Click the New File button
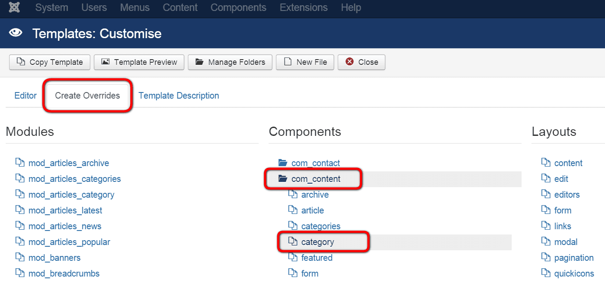Image resolution: width=605 pixels, height=284 pixels. pyautogui.click(x=305, y=62)
